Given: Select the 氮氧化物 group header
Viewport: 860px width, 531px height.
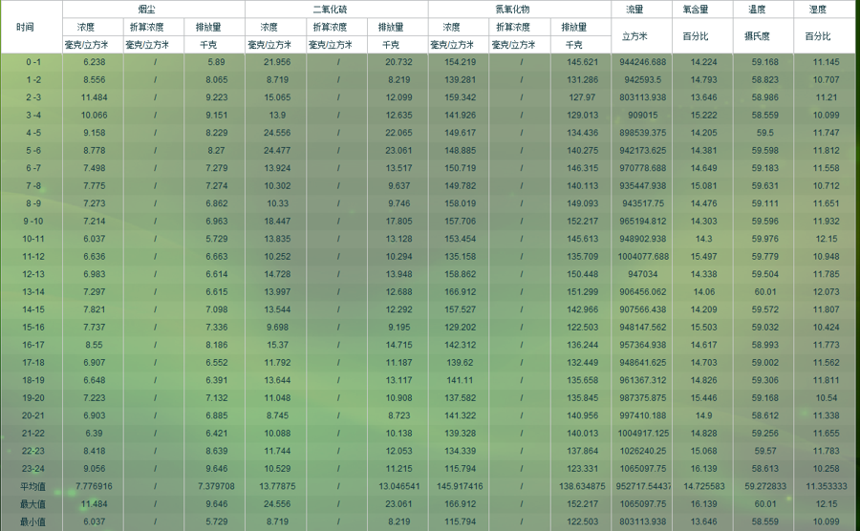Looking at the screenshot, I should click(519, 9).
